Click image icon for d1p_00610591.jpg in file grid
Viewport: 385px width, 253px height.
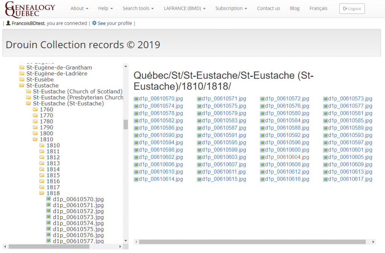pyautogui.click(x=199, y=136)
